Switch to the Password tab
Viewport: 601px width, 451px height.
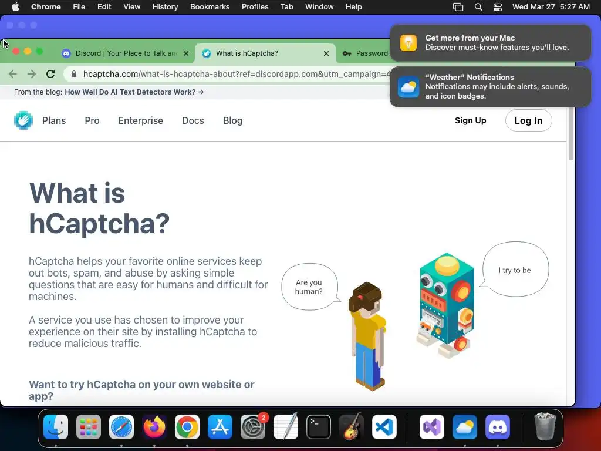click(364, 53)
